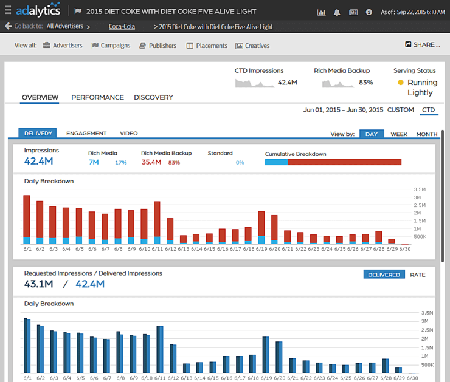The width and height of the screenshot is (450, 382).
Task: Click the red Cumulative Breakdown bar segment
Action: coord(344,162)
